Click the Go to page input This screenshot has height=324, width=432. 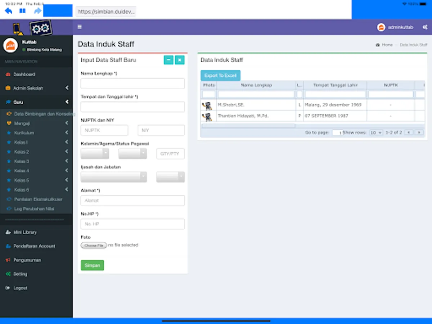coord(337,133)
